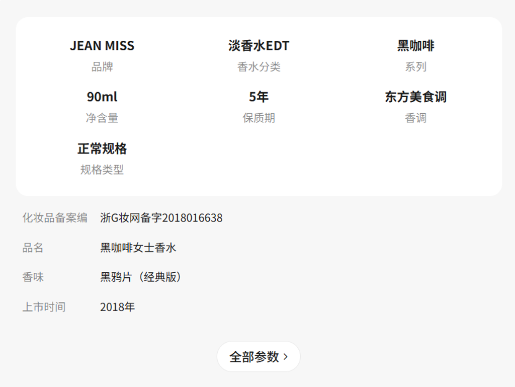Viewport: 515px width, 387px height.
Task: Select registration number 浙G妆网备字2018016638
Action: tap(161, 218)
